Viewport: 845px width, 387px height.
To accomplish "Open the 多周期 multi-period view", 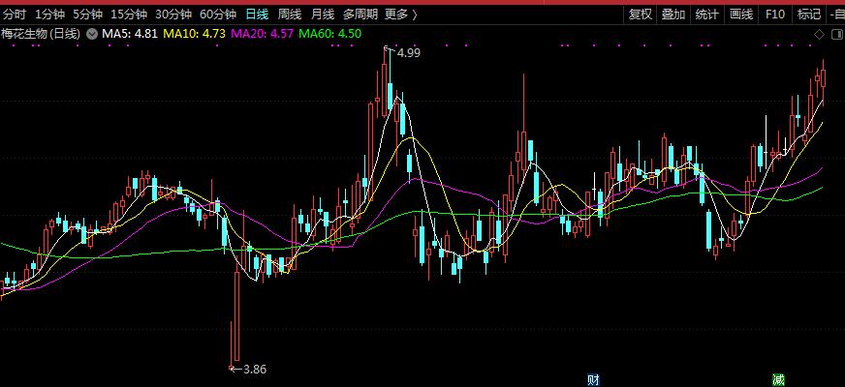I will [360, 15].
